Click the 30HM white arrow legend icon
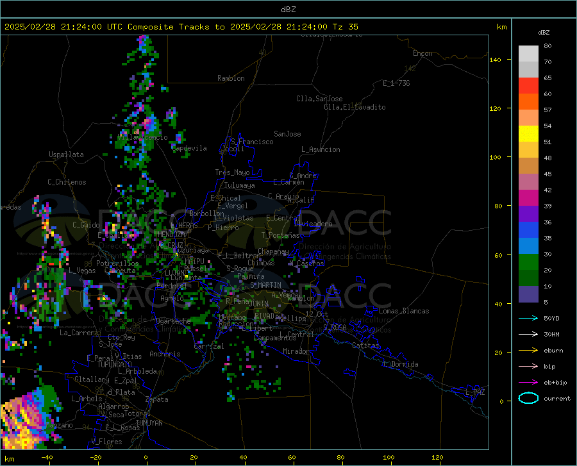Image resolution: width=577 pixels, height=466 pixels. (528, 335)
